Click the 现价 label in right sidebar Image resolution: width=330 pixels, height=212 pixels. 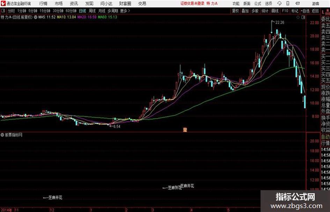tap(325, 87)
